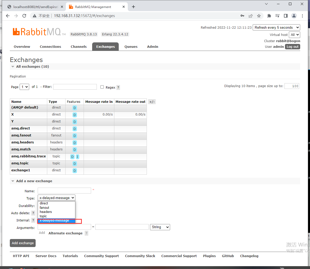
Task: Open the Admin tab
Action: tap(153, 47)
